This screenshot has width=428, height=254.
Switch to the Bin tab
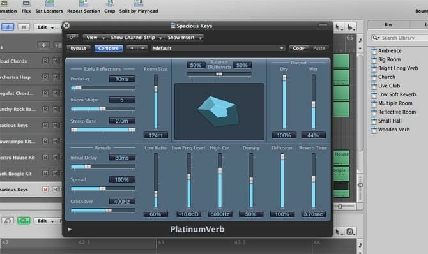click(388, 25)
